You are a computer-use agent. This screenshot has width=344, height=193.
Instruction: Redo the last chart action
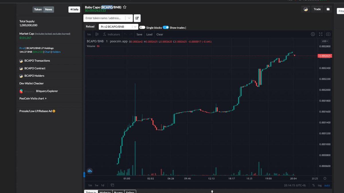click(131, 34)
